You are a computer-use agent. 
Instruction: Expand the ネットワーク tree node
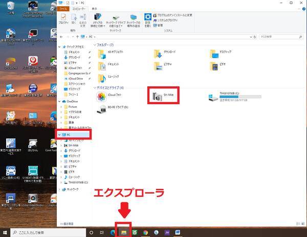pos(59,189)
